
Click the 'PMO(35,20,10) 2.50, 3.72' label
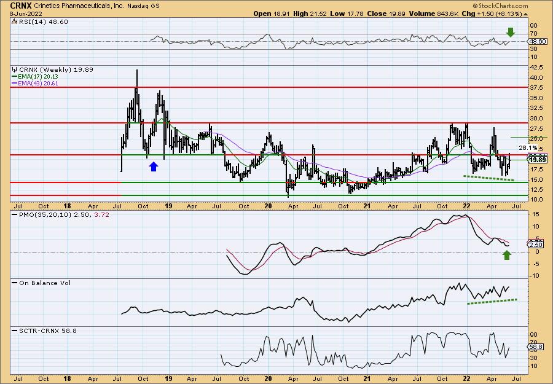[x=64, y=214]
